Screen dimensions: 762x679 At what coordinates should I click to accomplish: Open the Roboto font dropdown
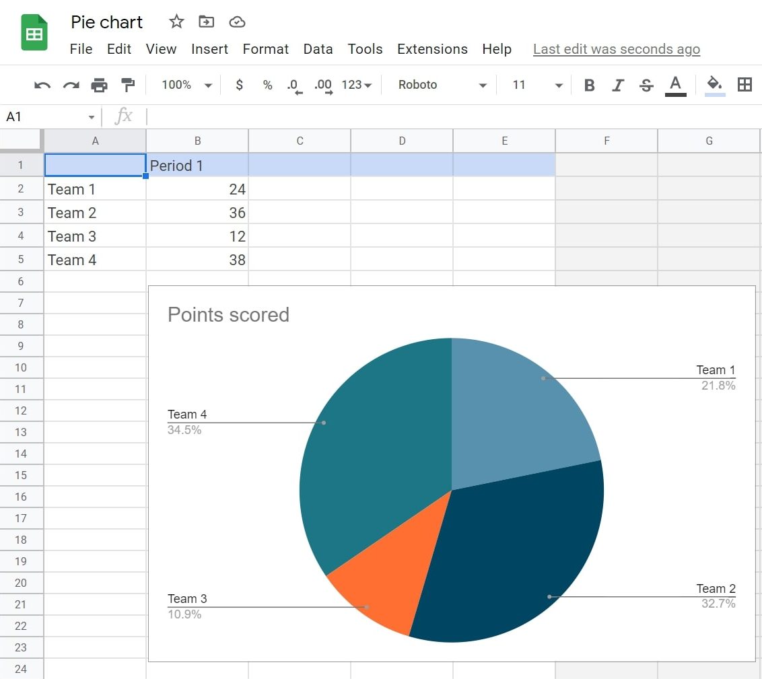pos(442,85)
